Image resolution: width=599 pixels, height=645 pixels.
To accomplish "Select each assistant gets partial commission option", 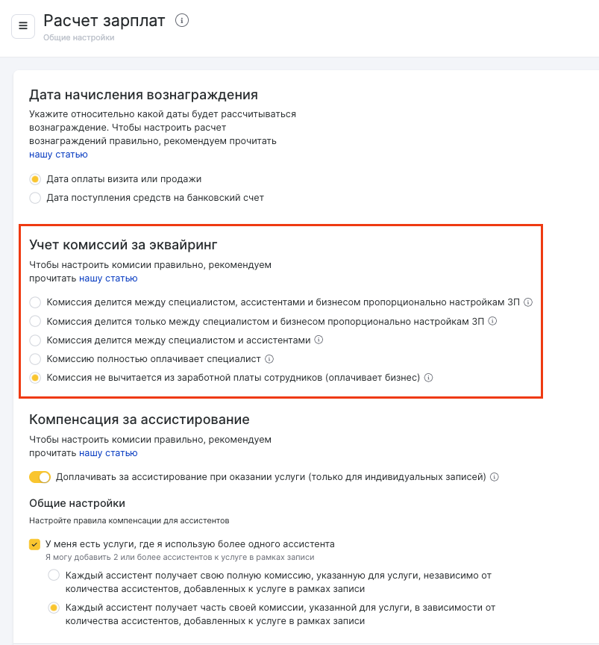I will tap(54, 608).
